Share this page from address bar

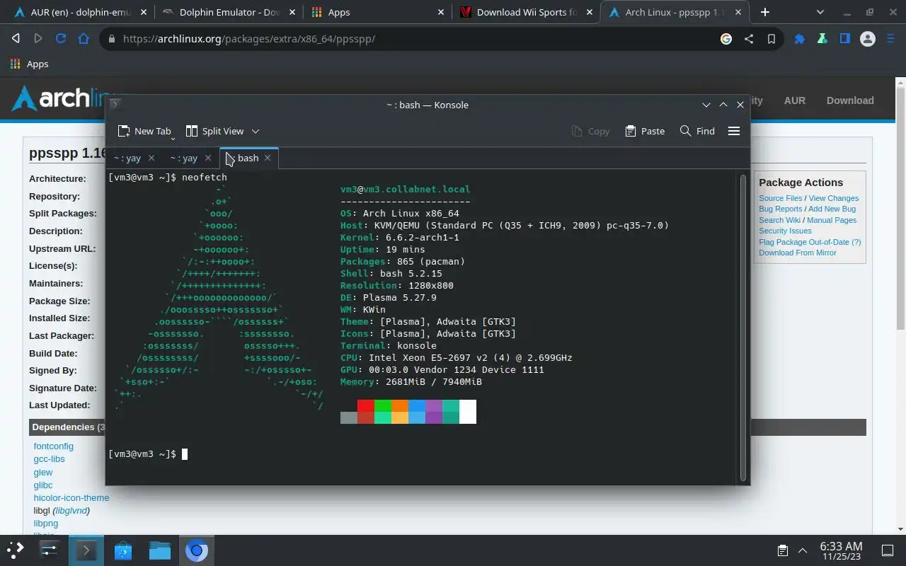pos(749,39)
